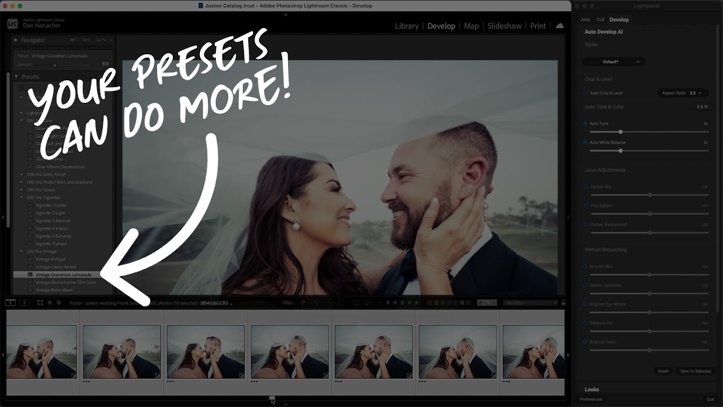Click the Lightroom Classic LrC logo
The image size is (723, 407).
coord(12,24)
